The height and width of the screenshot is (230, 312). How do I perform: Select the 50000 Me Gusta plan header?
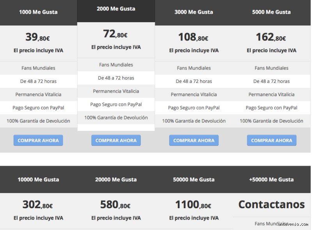click(194, 179)
